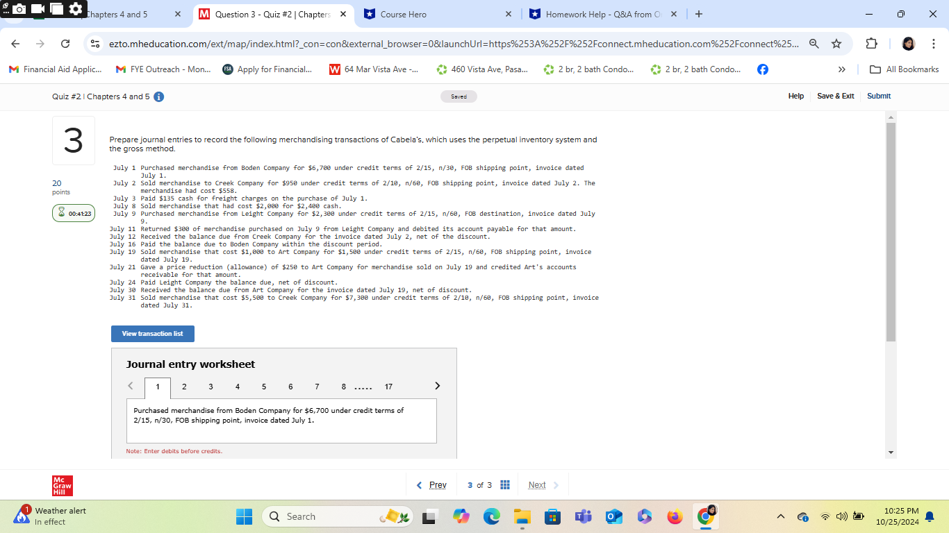Open the FYE Outreach bookmark
Screen dimensions: 949x533
coord(163,69)
